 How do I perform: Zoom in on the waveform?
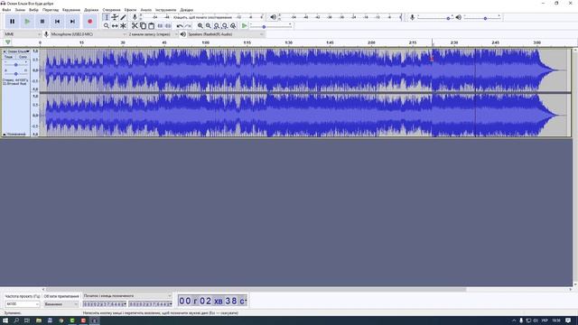coord(200,26)
